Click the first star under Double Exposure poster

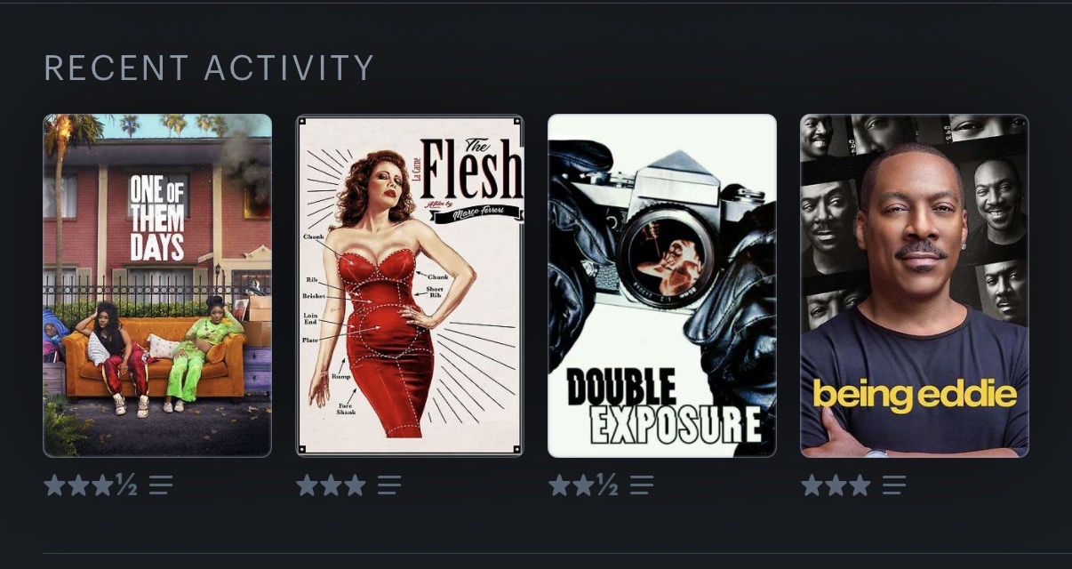point(559,485)
